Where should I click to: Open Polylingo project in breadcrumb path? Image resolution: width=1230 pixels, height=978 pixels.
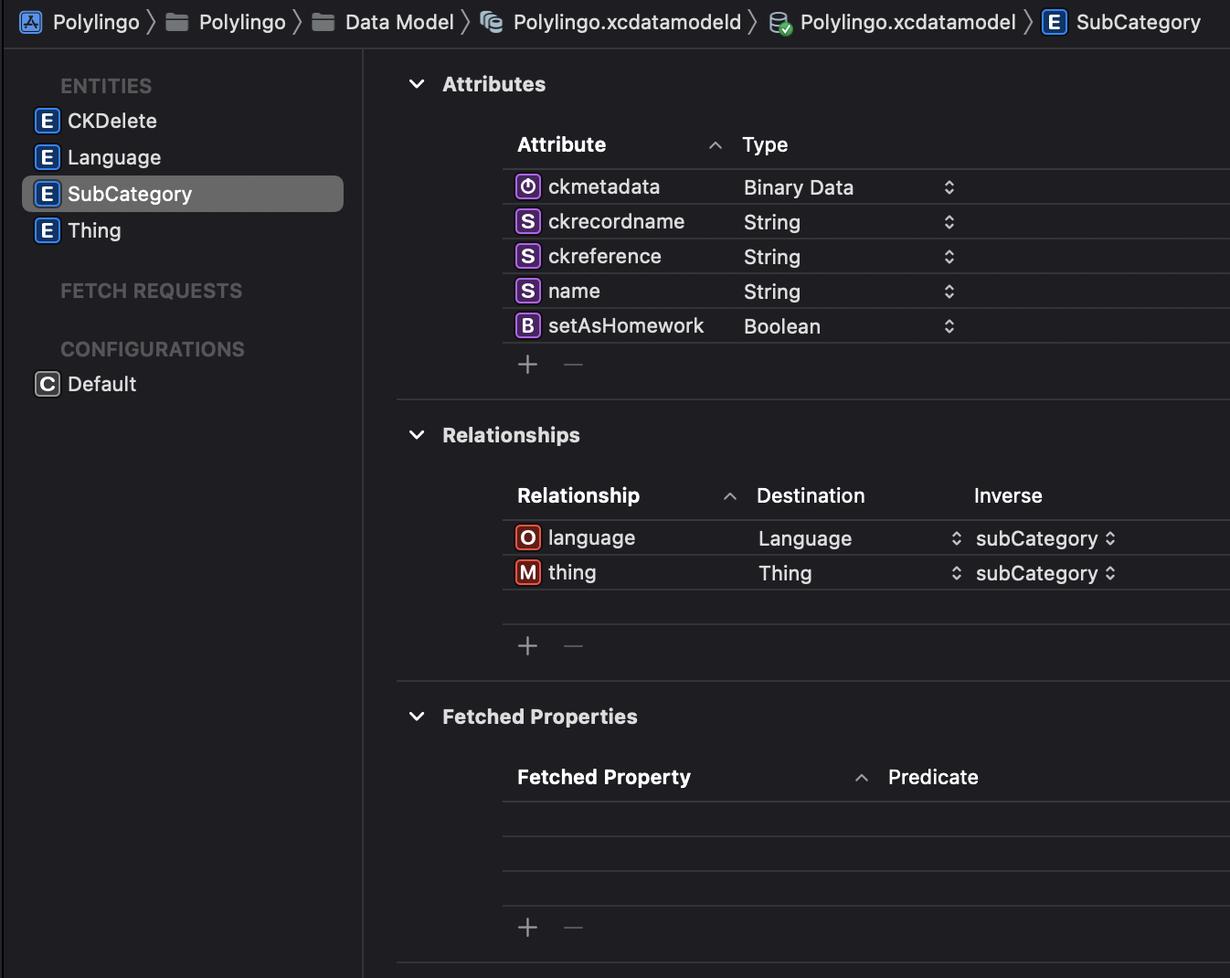tap(96, 22)
